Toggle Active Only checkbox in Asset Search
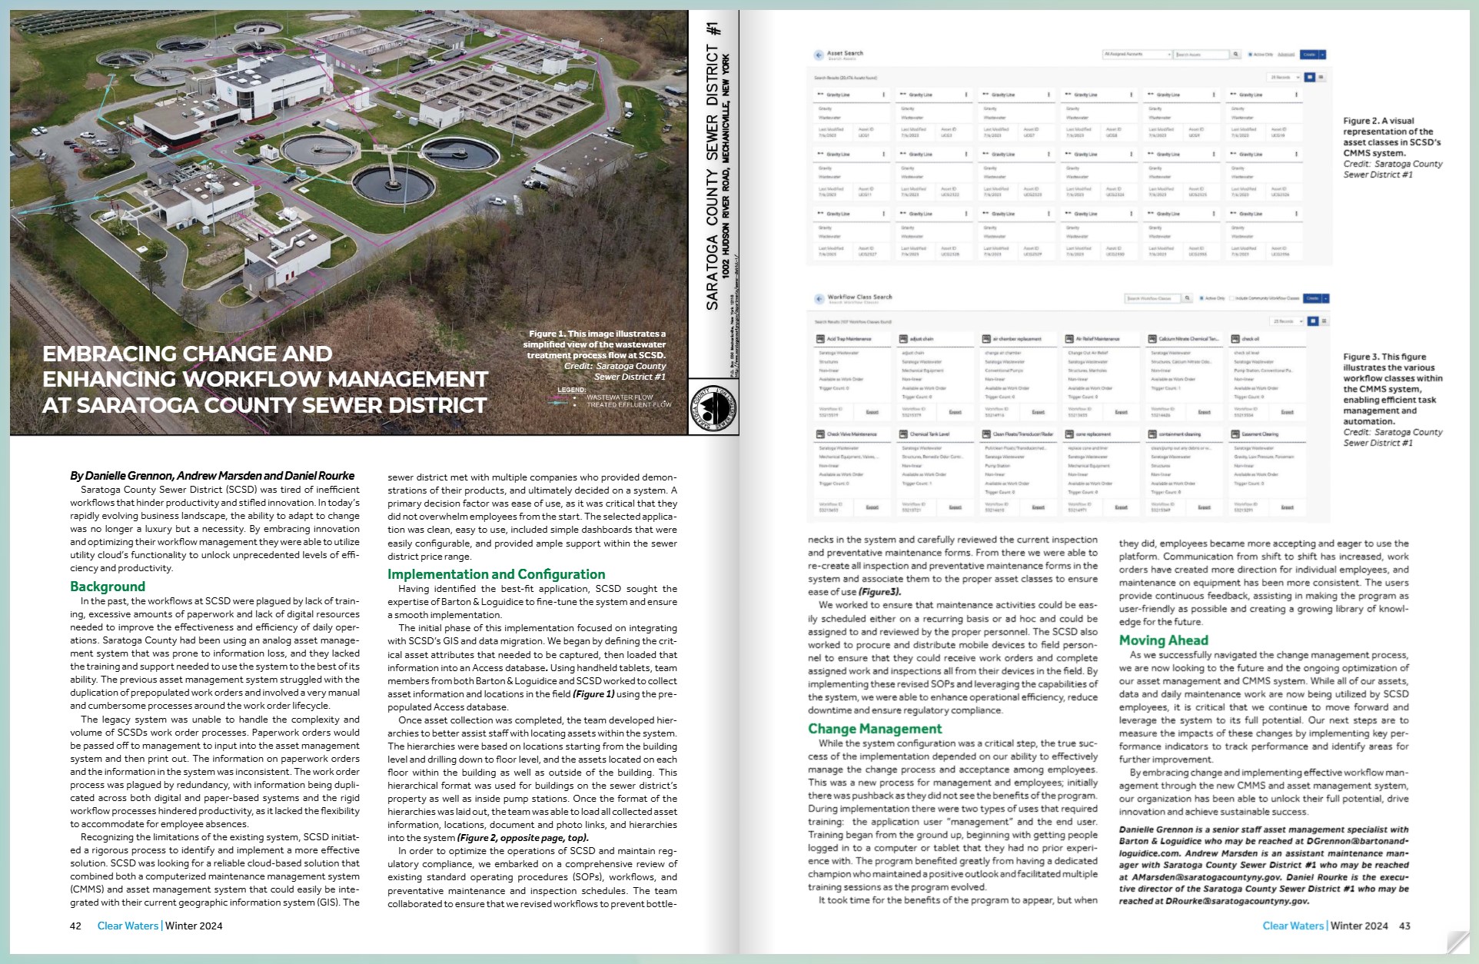1479x964 pixels. 1250,55
